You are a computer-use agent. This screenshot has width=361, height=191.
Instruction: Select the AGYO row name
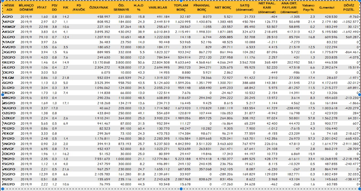point(7,17)
